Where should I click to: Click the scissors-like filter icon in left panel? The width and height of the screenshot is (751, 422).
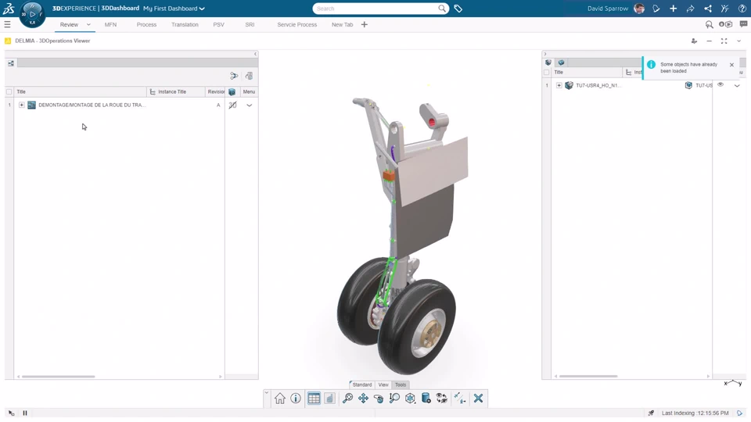[234, 76]
